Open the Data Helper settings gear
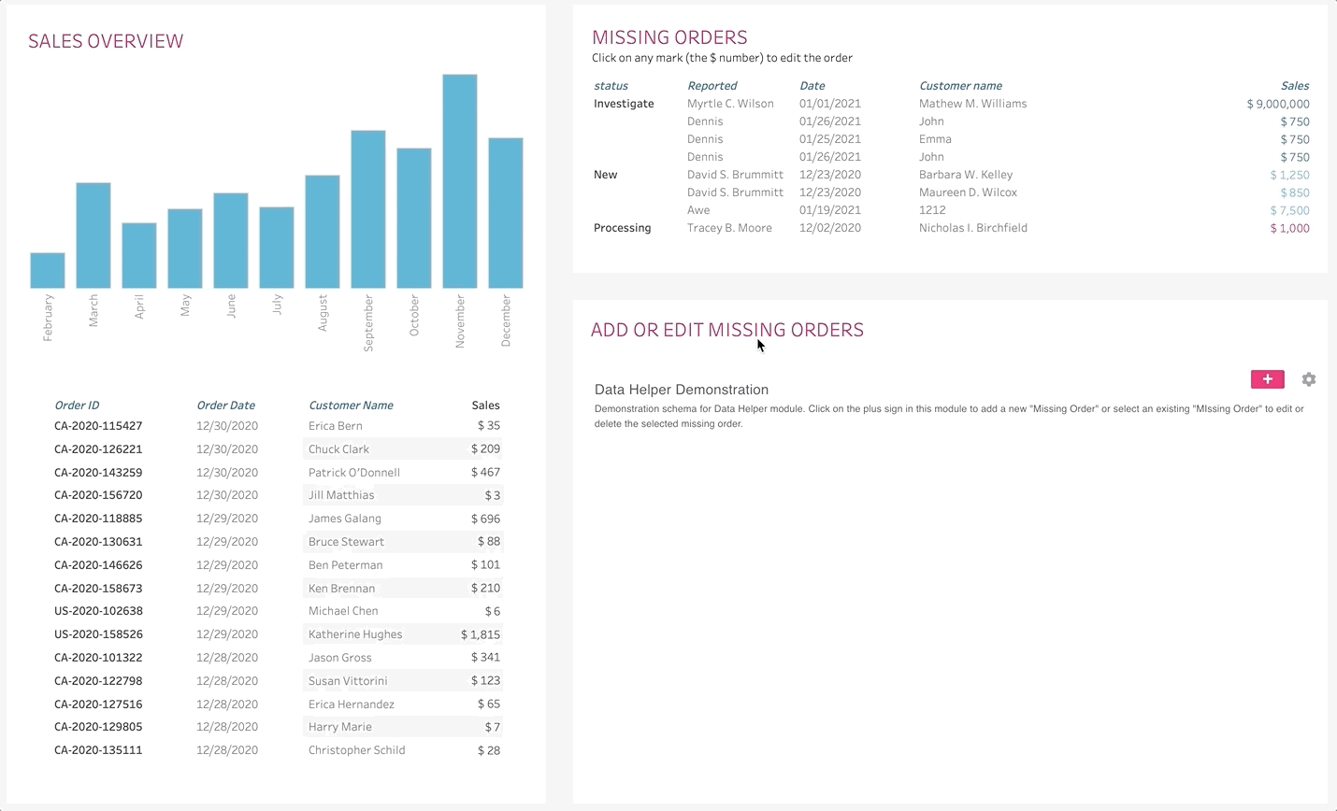This screenshot has height=811, width=1337. [x=1308, y=379]
